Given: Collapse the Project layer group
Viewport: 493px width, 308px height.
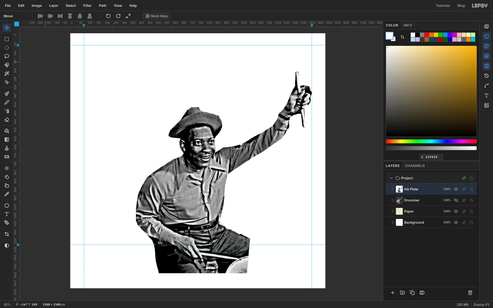Looking at the screenshot, I should 391,178.
